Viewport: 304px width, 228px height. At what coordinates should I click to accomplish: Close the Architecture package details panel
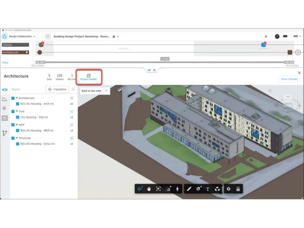pos(299,72)
